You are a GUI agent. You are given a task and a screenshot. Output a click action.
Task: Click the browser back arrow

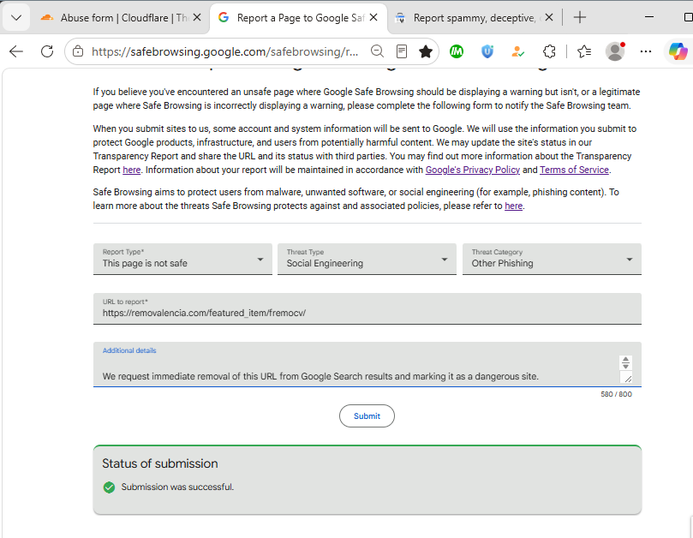(x=16, y=51)
